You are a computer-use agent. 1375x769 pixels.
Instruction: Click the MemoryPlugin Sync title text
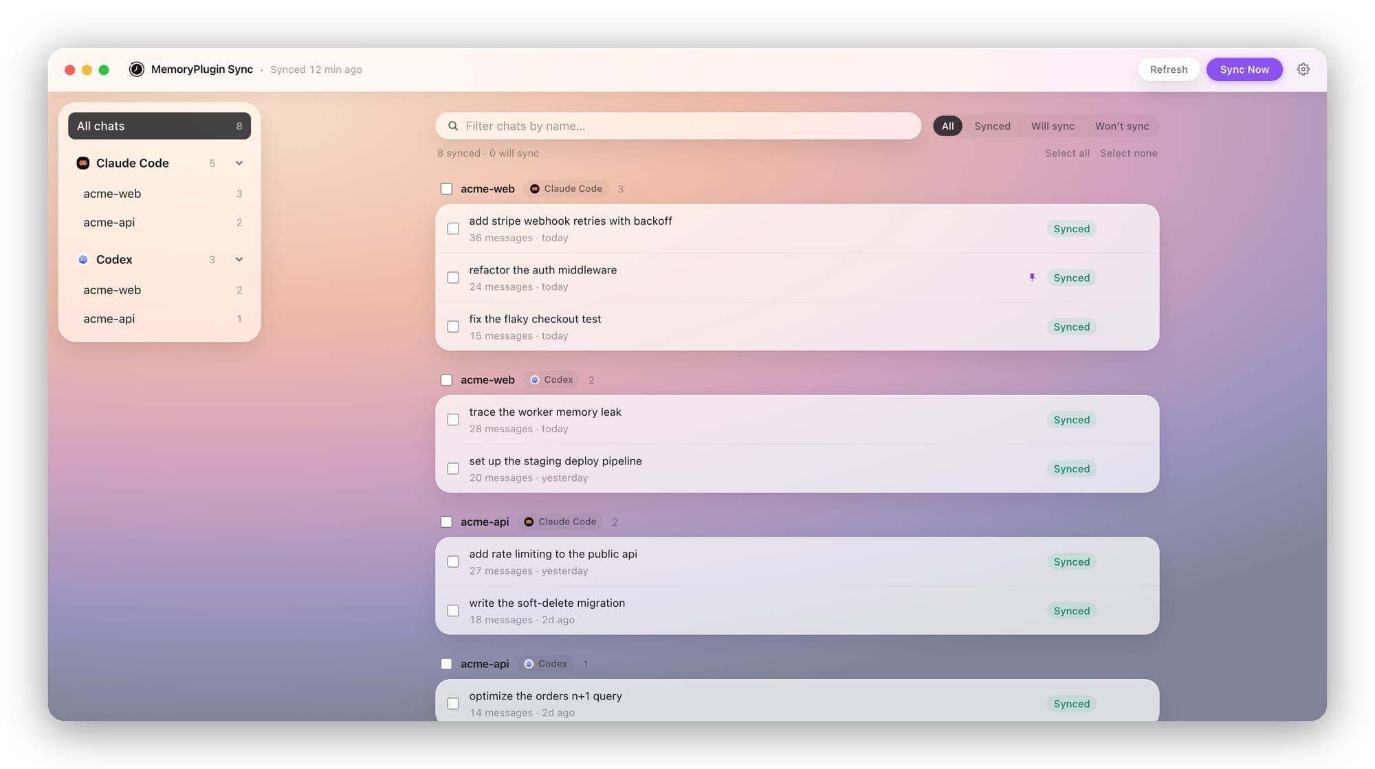(x=202, y=69)
